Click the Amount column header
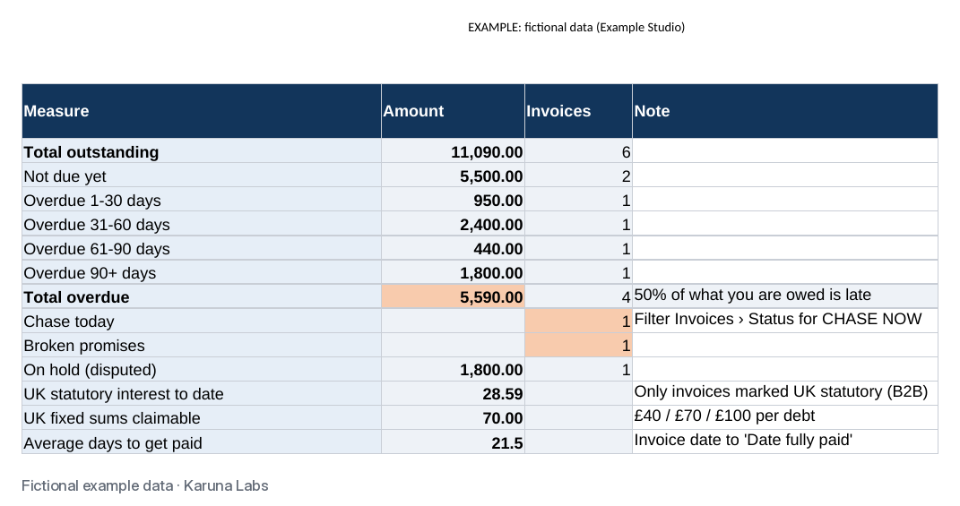960x506 pixels. 453,111
